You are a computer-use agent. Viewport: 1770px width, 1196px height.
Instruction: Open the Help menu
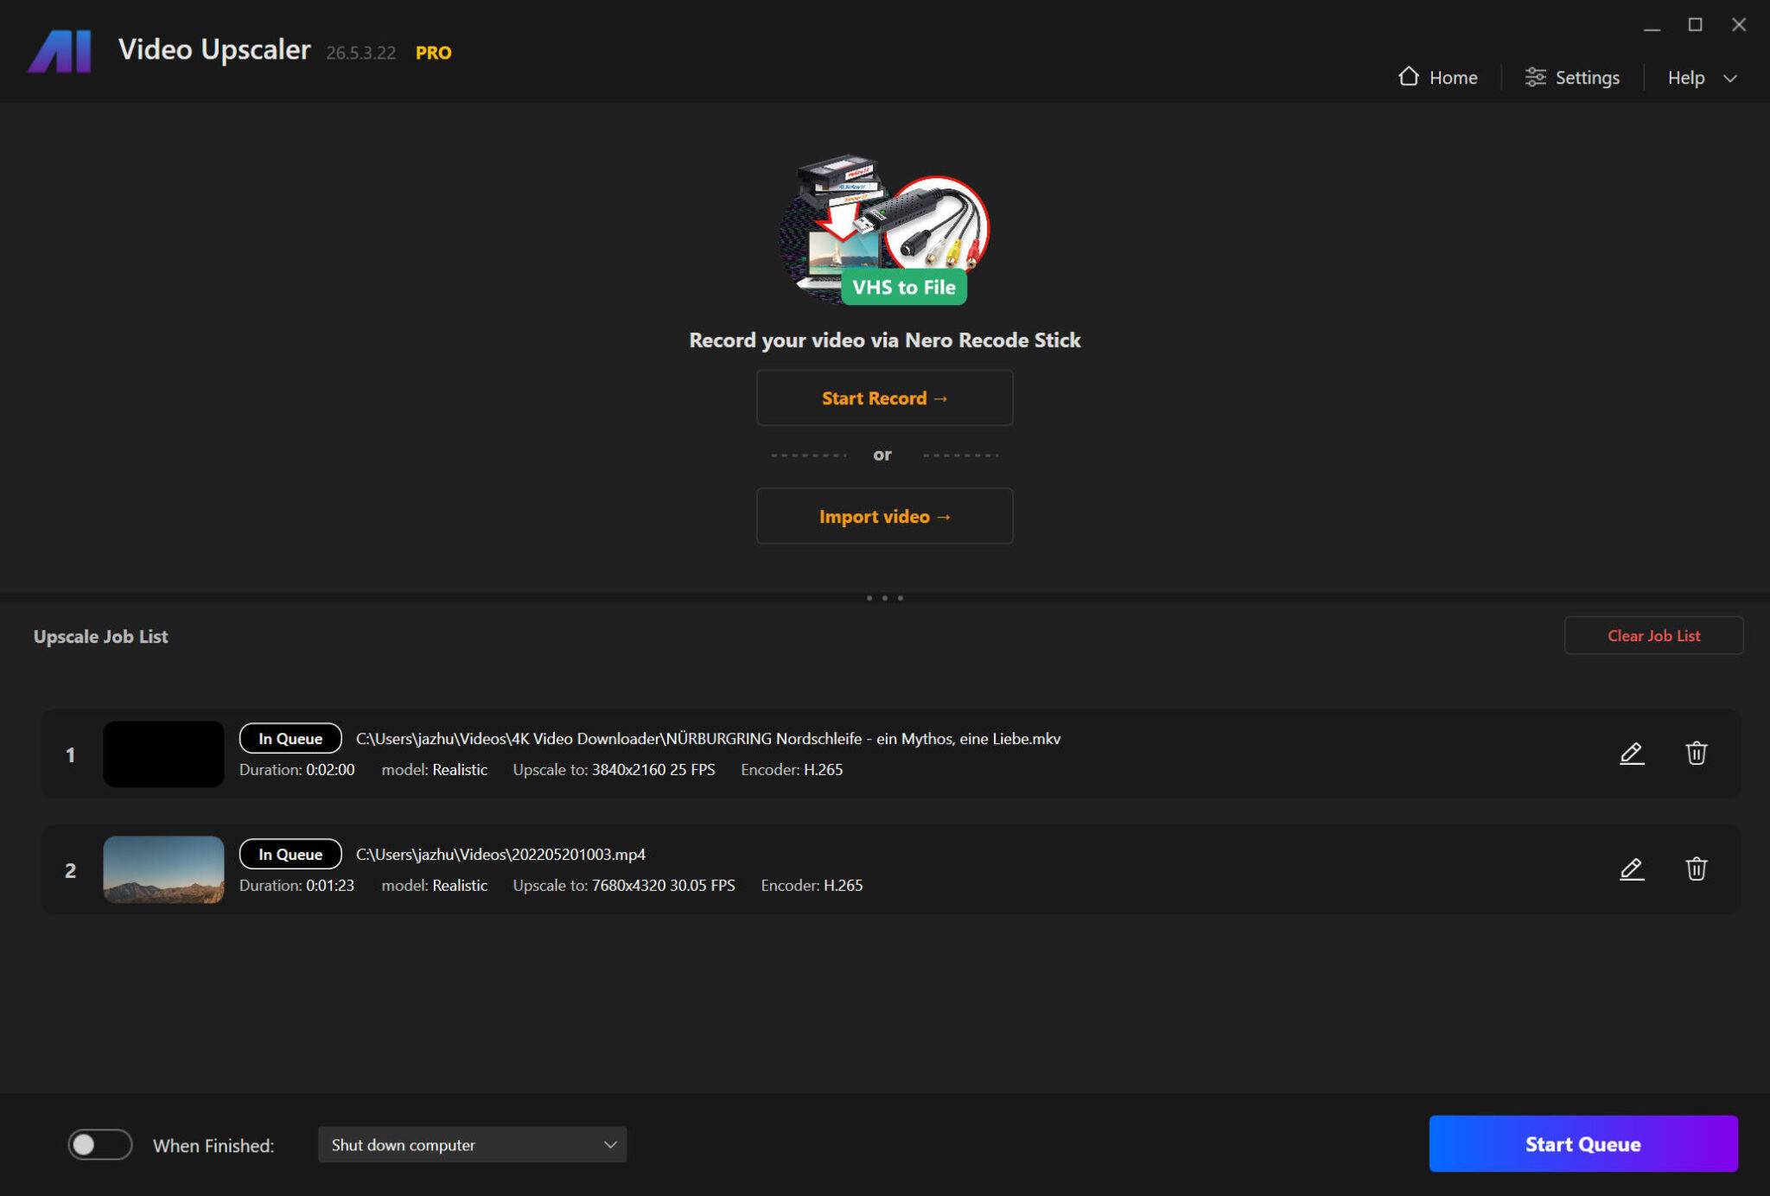tap(1685, 78)
